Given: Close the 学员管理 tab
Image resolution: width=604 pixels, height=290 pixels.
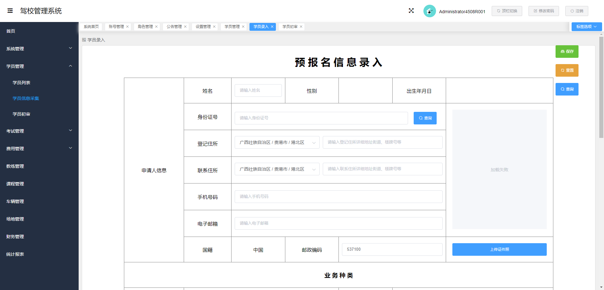Looking at the screenshot, I should (x=243, y=27).
